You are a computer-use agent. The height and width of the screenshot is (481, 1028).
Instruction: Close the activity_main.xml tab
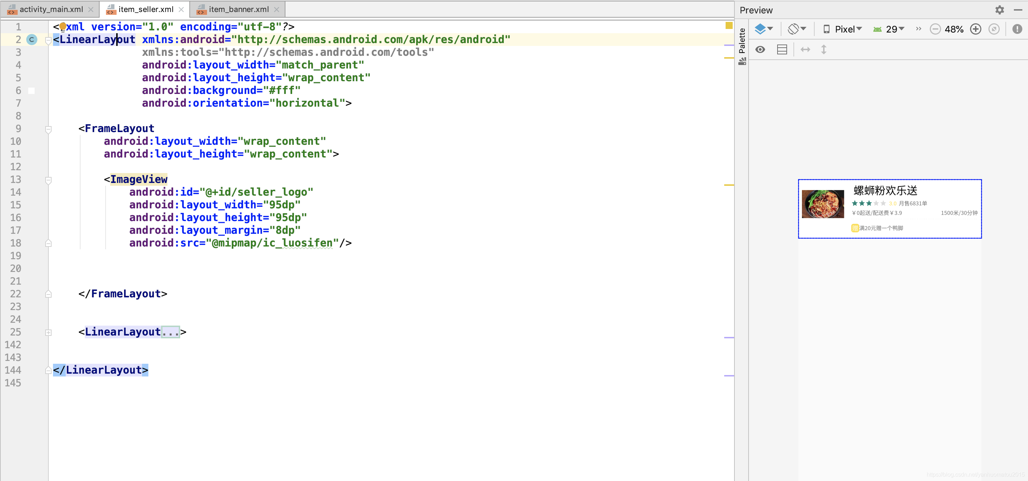[91, 10]
